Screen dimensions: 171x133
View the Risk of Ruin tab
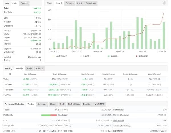(x=74, y=104)
